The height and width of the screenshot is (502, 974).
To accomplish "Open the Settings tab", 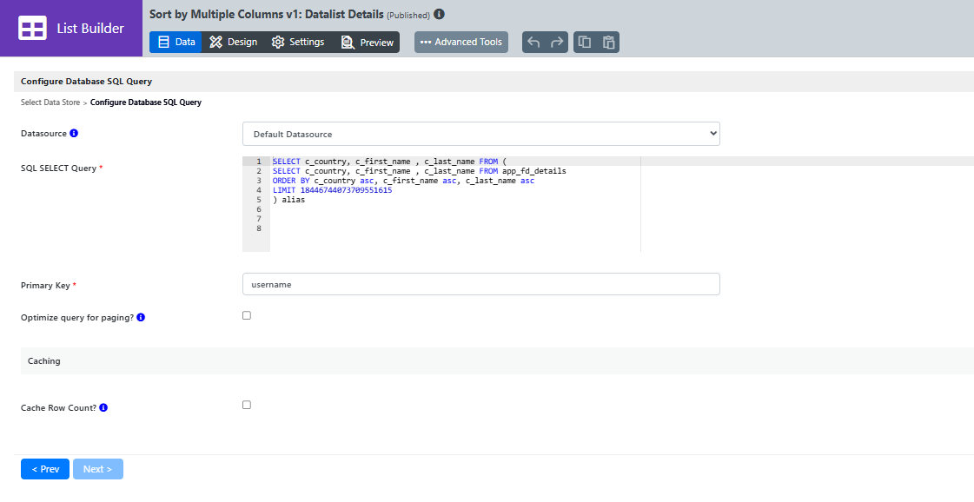I will (x=298, y=43).
